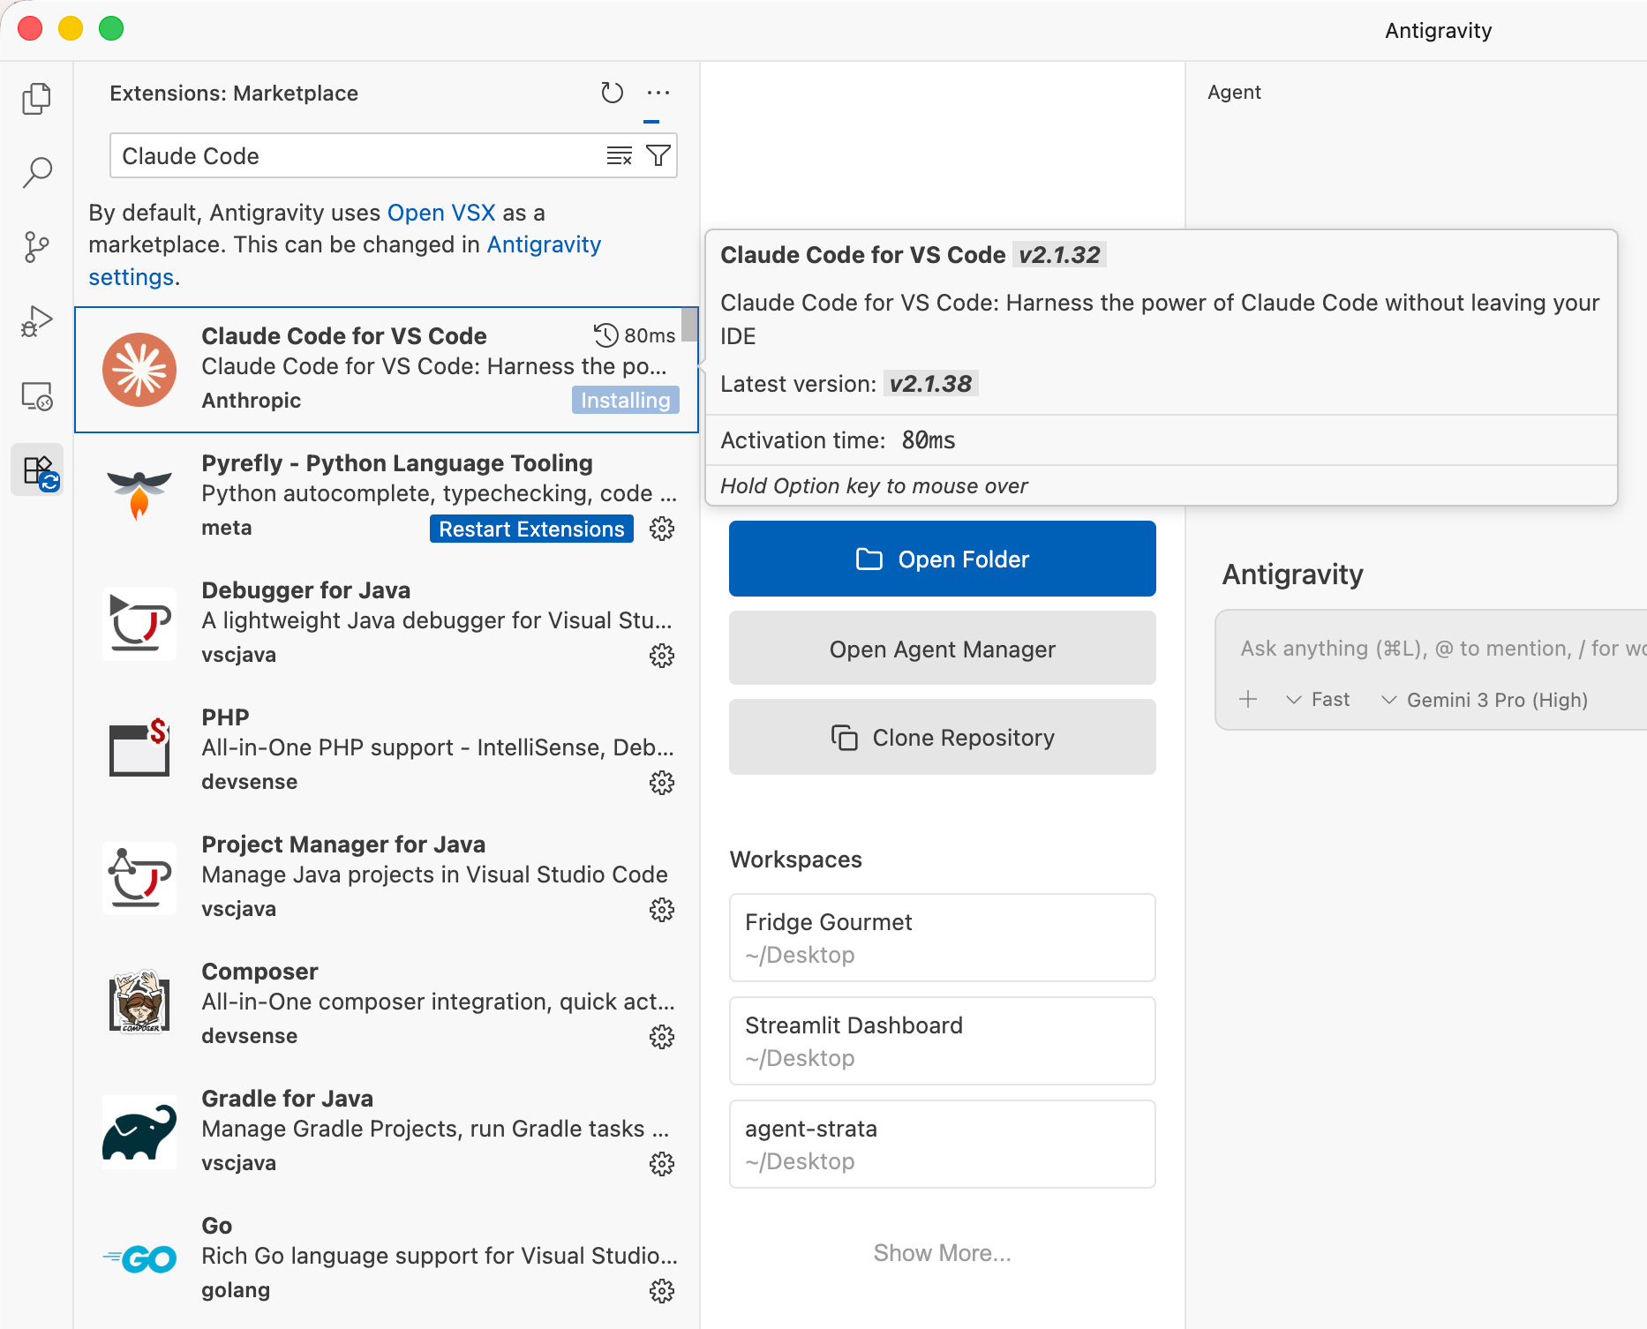Click the Go extension logo
Image resolution: width=1647 pixels, height=1329 pixels.
point(139,1258)
